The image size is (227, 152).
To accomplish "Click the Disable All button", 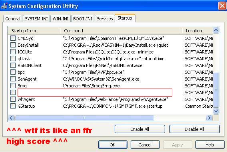I will click(x=194, y=129).
